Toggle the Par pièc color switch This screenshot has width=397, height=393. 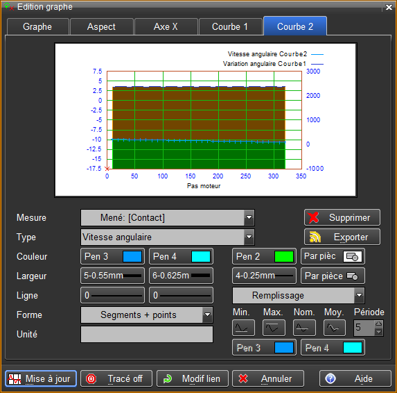353,256
